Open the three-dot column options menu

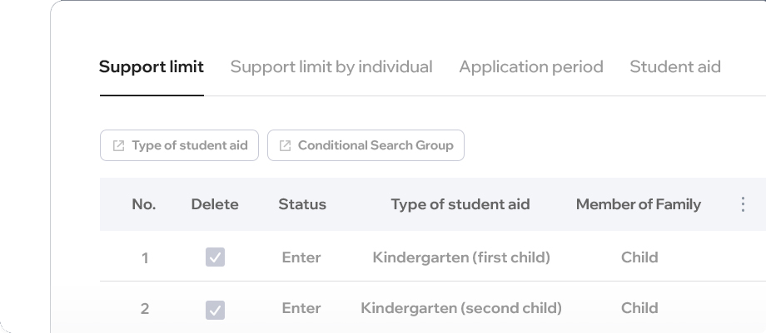pos(743,204)
